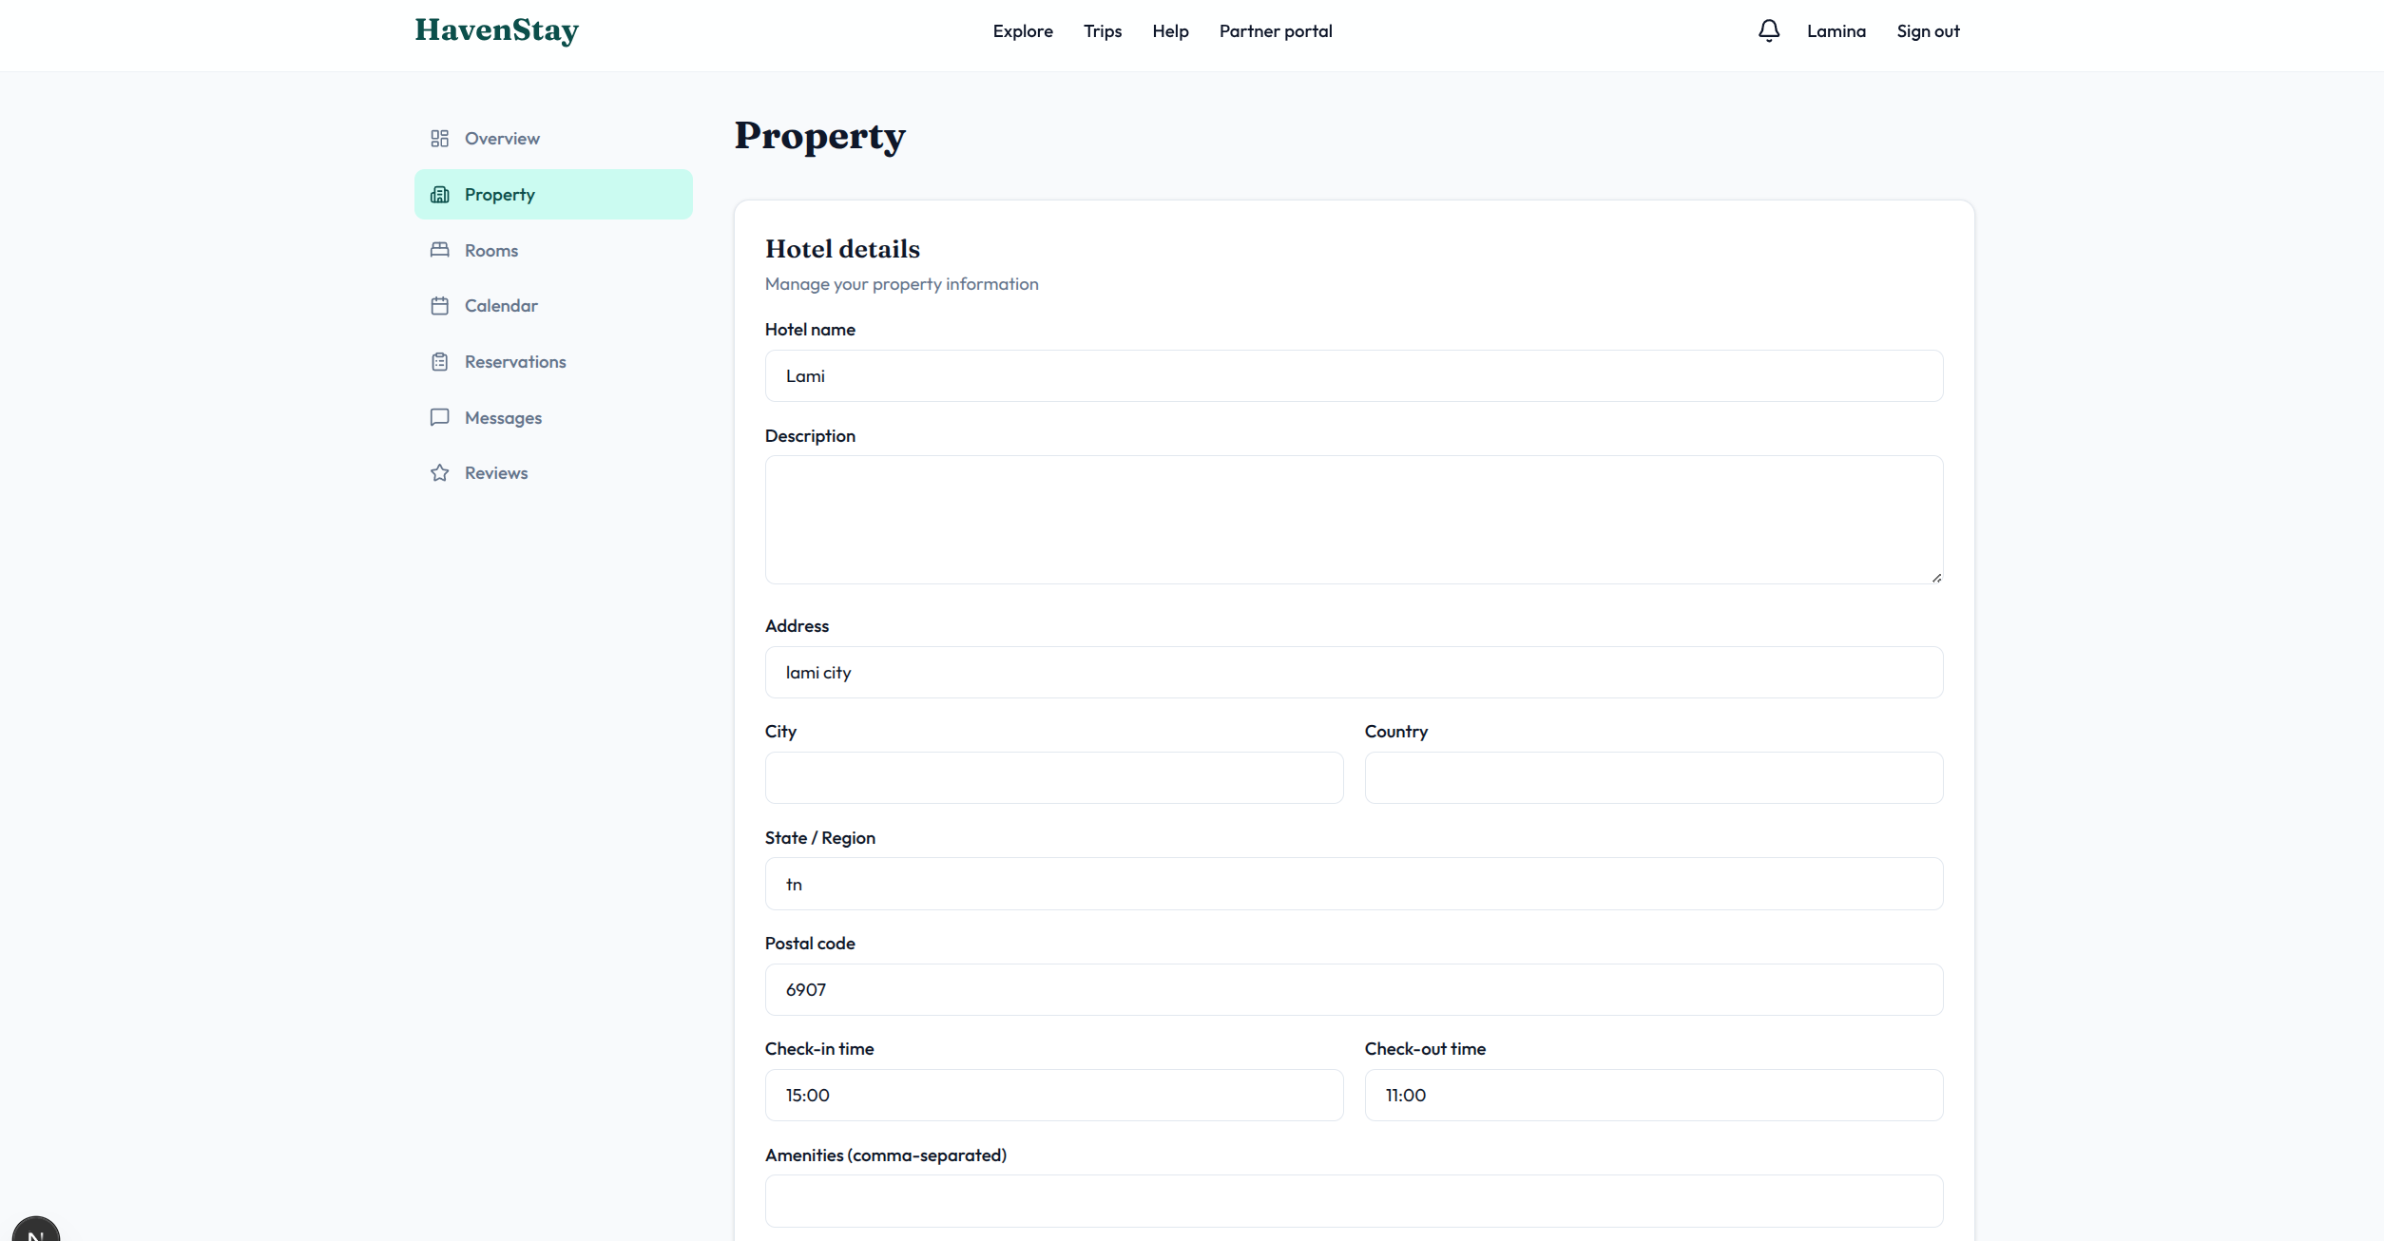
Task: Click the 'Address' label
Action: 797,626
